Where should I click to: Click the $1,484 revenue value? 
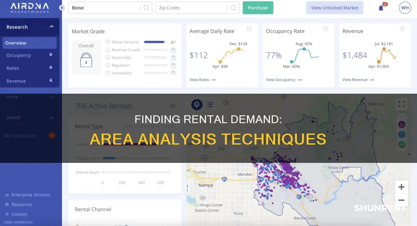tap(355, 55)
